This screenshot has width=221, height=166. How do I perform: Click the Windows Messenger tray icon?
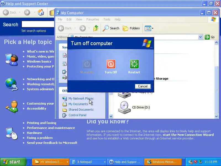(191, 162)
